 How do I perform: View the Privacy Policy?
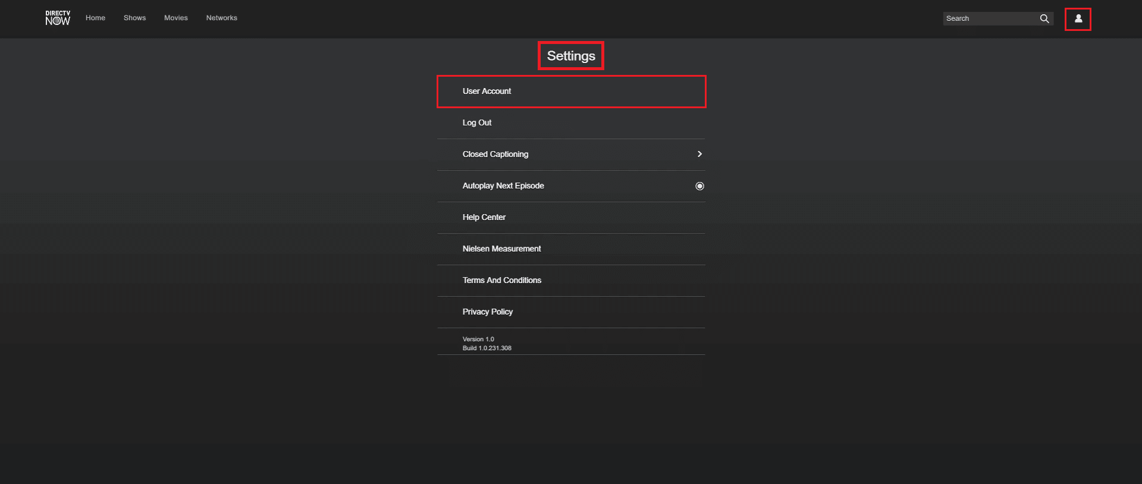(x=571, y=312)
